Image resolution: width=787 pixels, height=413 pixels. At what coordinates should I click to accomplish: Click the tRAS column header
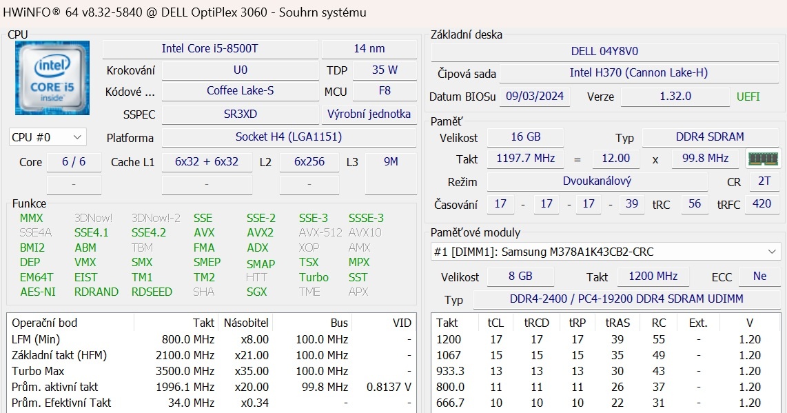[x=617, y=323]
